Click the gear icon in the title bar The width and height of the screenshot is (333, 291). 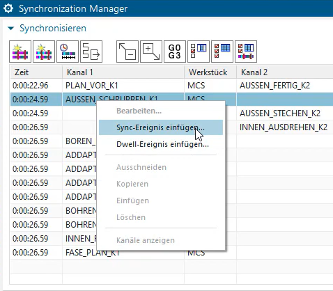[x=8, y=8]
